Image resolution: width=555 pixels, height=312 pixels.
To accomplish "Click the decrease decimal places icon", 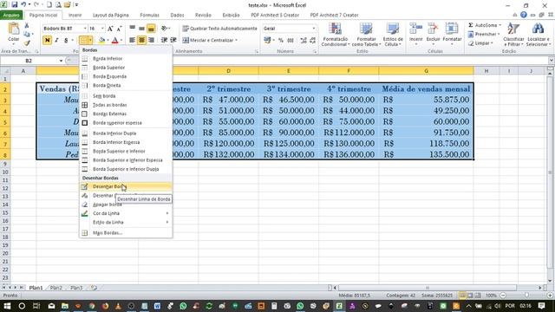I will point(312,41).
